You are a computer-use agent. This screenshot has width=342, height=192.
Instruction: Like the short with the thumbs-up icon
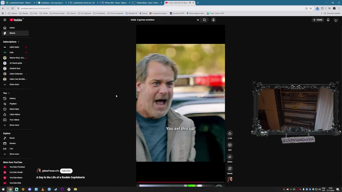pos(230,133)
